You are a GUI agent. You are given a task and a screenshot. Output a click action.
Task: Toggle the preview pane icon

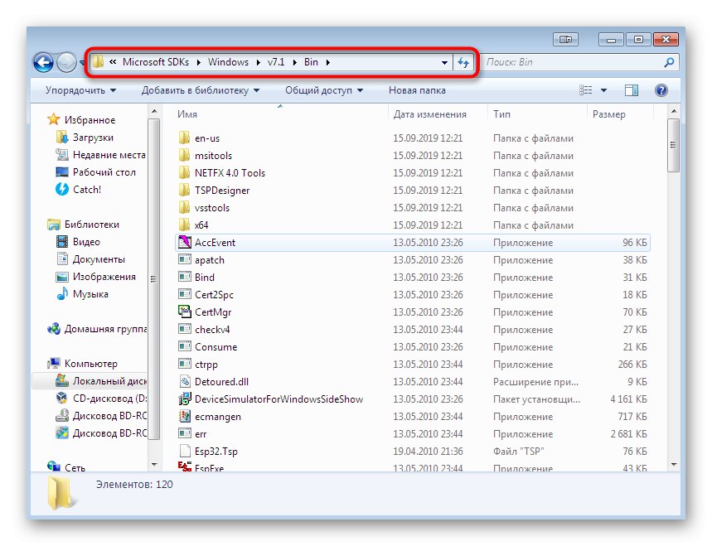[x=631, y=90]
